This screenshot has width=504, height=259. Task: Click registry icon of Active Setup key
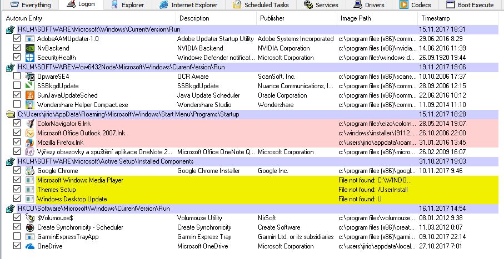[x=11, y=161]
